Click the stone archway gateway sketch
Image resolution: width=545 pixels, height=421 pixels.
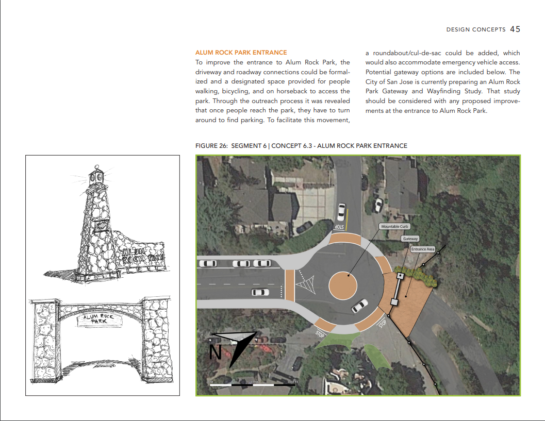click(102, 341)
